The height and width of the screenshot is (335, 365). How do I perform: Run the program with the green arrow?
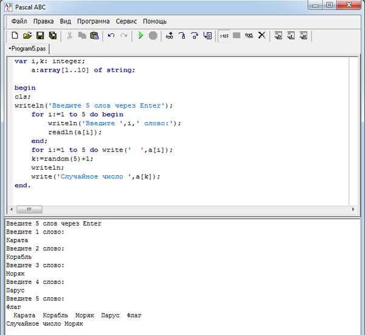click(141, 36)
